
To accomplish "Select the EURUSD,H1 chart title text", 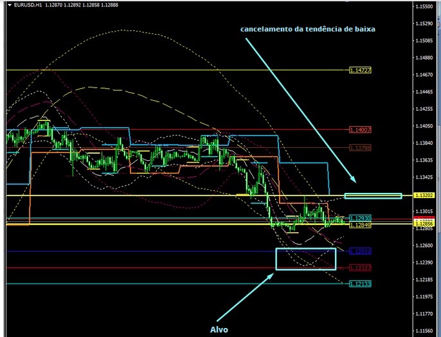I will pos(28,5).
